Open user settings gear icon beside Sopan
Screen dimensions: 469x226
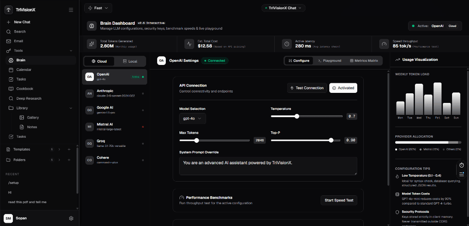71,218
